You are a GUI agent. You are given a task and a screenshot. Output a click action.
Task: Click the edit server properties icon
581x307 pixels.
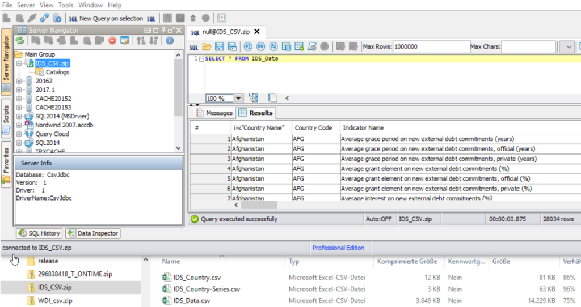(125, 41)
